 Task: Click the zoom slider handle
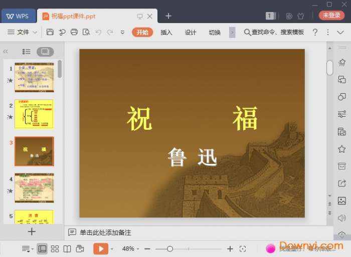tap(170, 248)
